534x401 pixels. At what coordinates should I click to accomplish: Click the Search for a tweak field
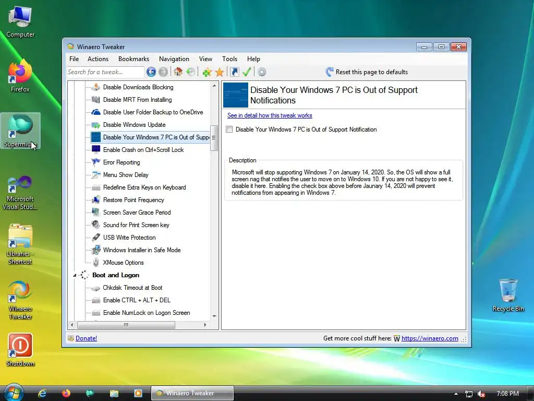coord(105,72)
